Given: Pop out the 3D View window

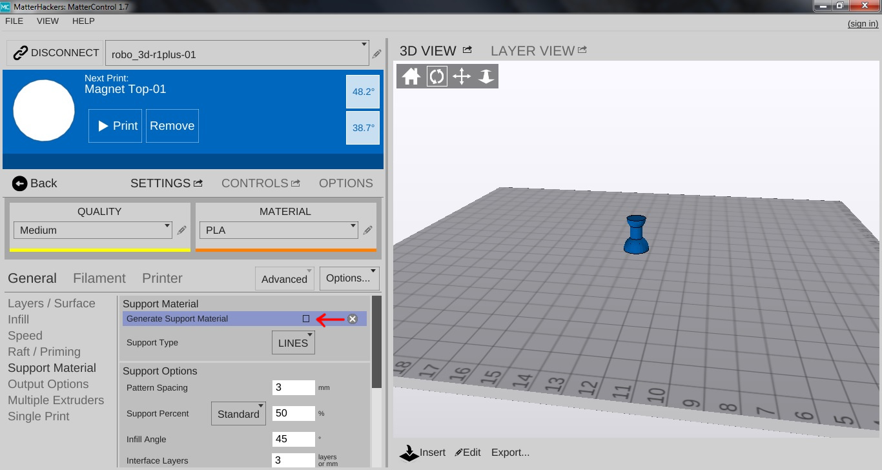Looking at the screenshot, I should (x=467, y=50).
